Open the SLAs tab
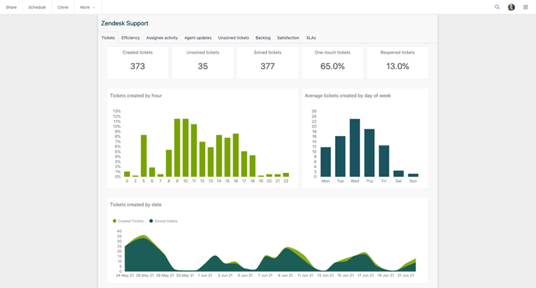This screenshot has width=536, height=288. tap(311, 38)
